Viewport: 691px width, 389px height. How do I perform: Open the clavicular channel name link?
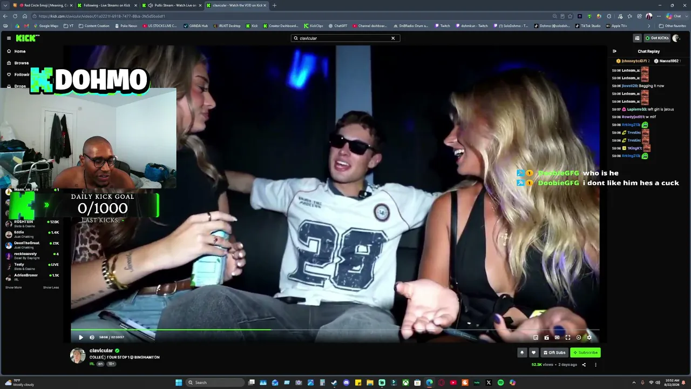click(x=101, y=351)
